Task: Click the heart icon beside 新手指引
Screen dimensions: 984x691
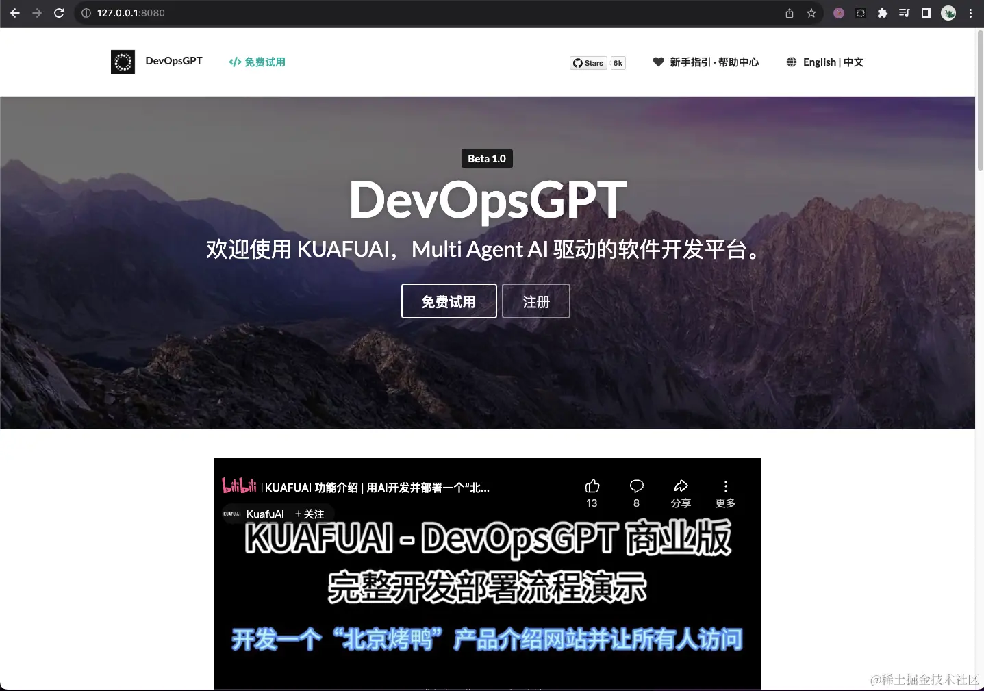Action: click(x=658, y=62)
